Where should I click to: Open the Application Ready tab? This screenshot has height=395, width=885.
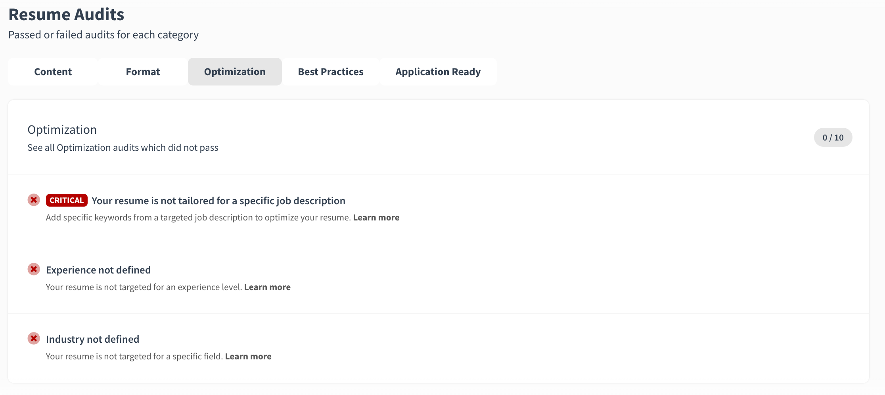tap(438, 72)
